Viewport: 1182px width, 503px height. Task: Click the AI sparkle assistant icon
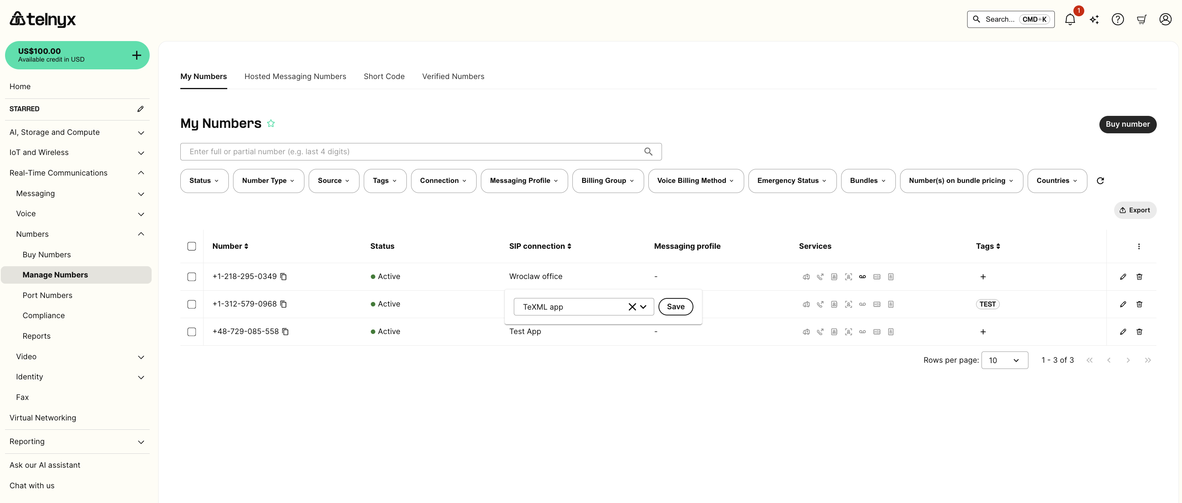click(1094, 20)
